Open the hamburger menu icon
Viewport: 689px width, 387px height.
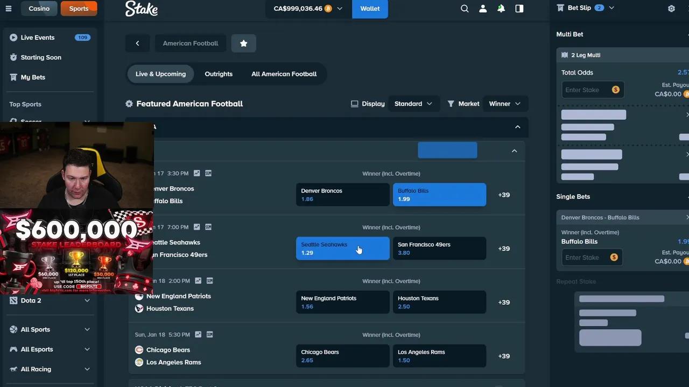tap(8, 9)
